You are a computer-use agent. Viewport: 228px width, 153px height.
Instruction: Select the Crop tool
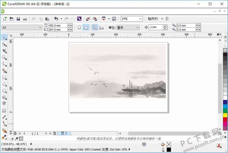(x=4, y=51)
